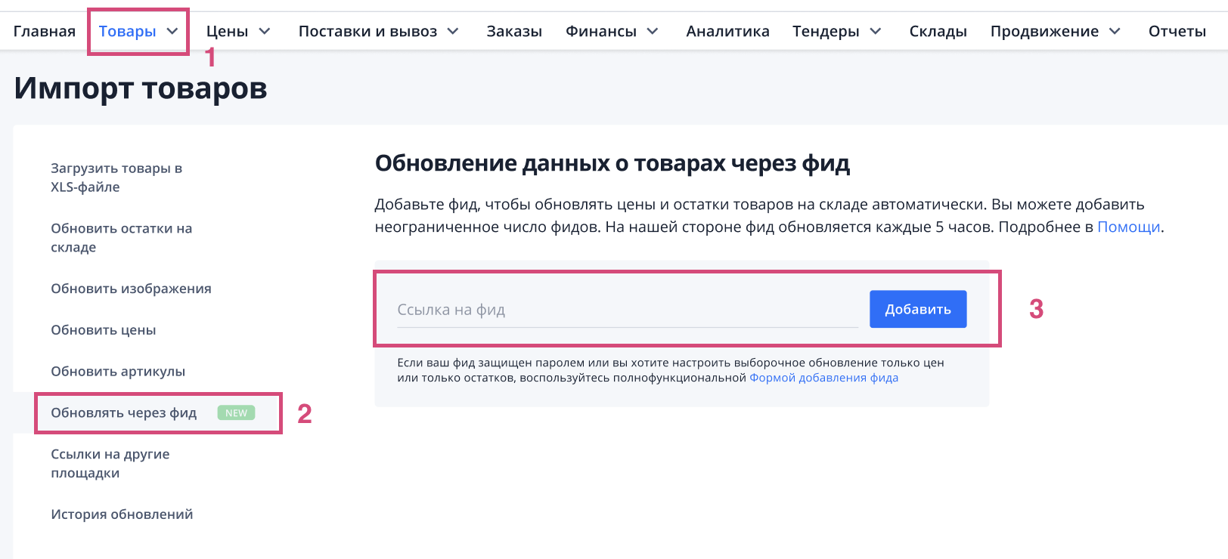Open История обновлений
This screenshot has height=559, width=1228.
[x=122, y=514]
